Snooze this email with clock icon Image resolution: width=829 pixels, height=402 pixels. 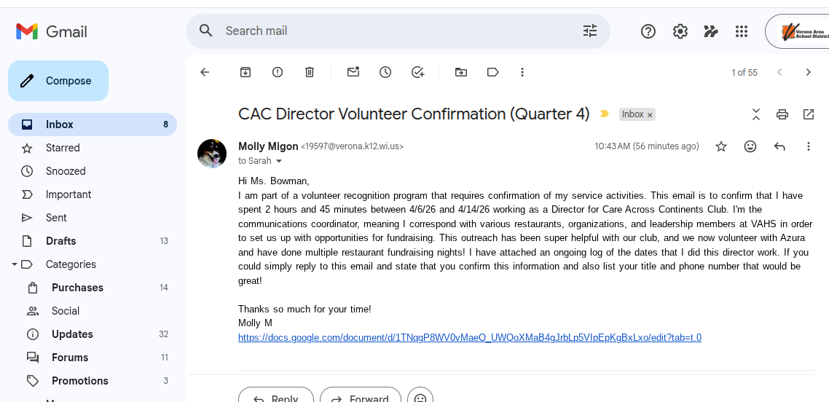pos(385,72)
